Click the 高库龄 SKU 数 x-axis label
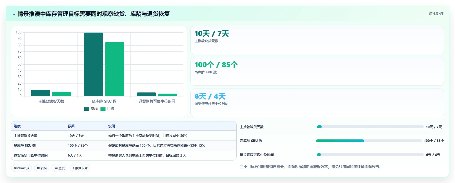Viewport: 455px width, 183px height. pyautogui.click(x=104, y=101)
